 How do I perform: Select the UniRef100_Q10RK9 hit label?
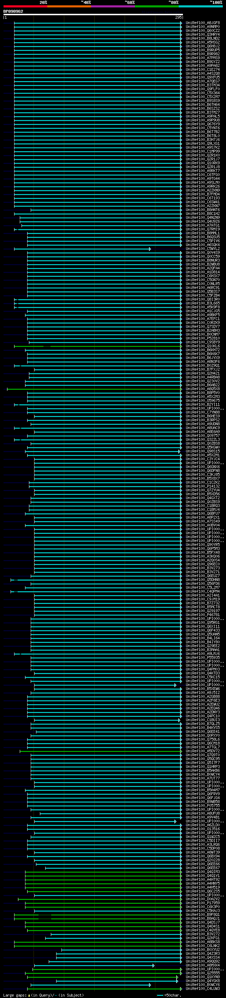point(202,163)
